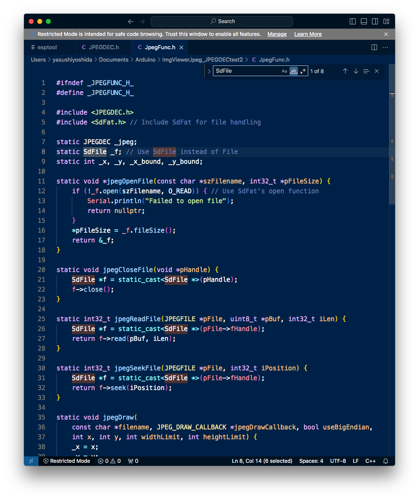Open the Manage link
This screenshot has height=500, width=419.
(x=277, y=34)
